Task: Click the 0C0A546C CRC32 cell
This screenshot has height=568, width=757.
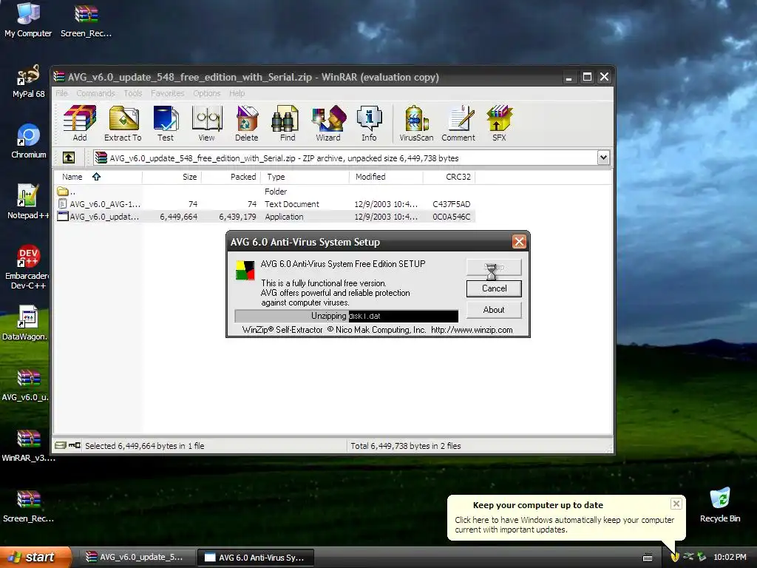Action: pyautogui.click(x=452, y=217)
